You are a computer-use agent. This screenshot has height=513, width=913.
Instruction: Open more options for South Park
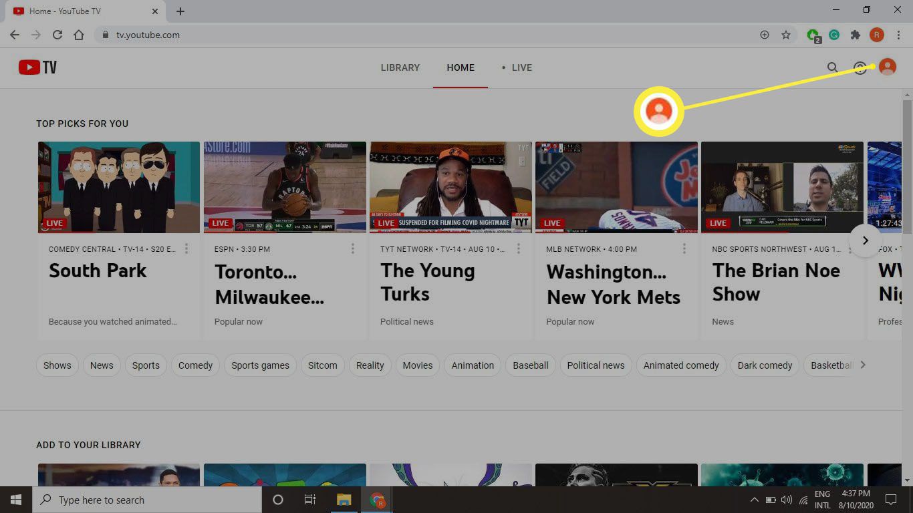186,248
